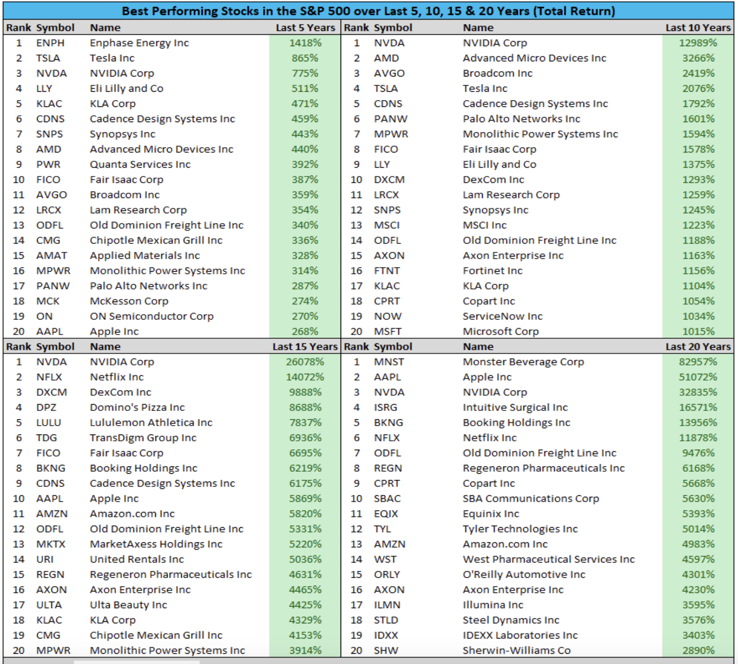Viewport: 738px width, 664px height.
Task: Select the URI symbol cell
Action: click(45, 559)
